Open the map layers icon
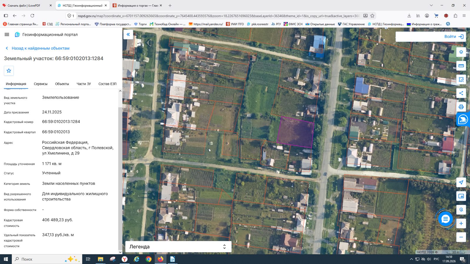The image size is (470, 264). (x=461, y=52)
